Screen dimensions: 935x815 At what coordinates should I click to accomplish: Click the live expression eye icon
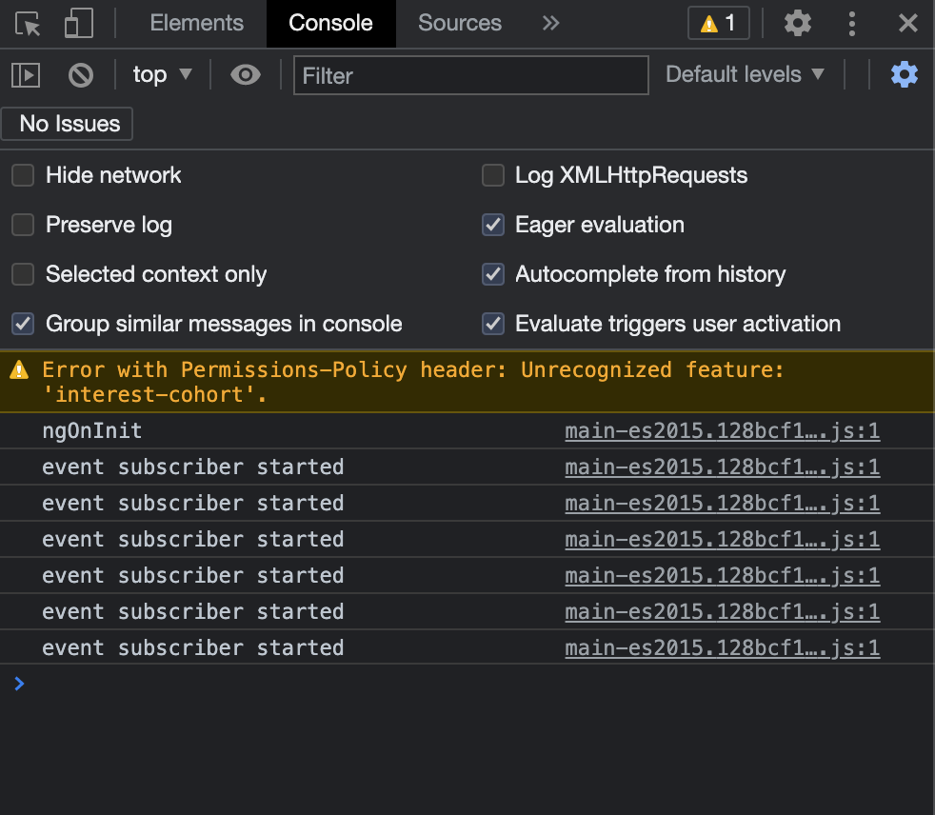245,75
